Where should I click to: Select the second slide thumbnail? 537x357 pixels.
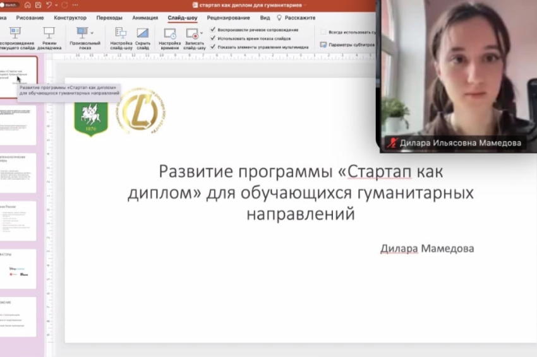18,125
